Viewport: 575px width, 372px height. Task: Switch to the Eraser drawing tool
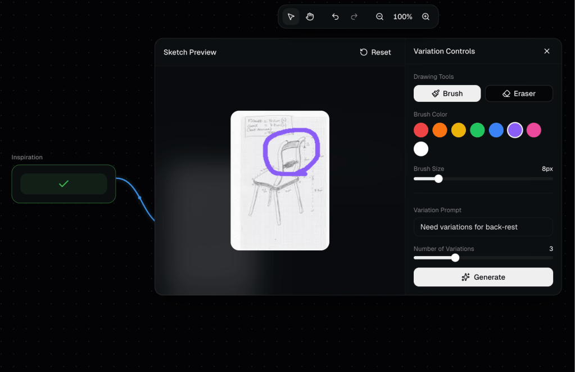click(x=519, y=93)
